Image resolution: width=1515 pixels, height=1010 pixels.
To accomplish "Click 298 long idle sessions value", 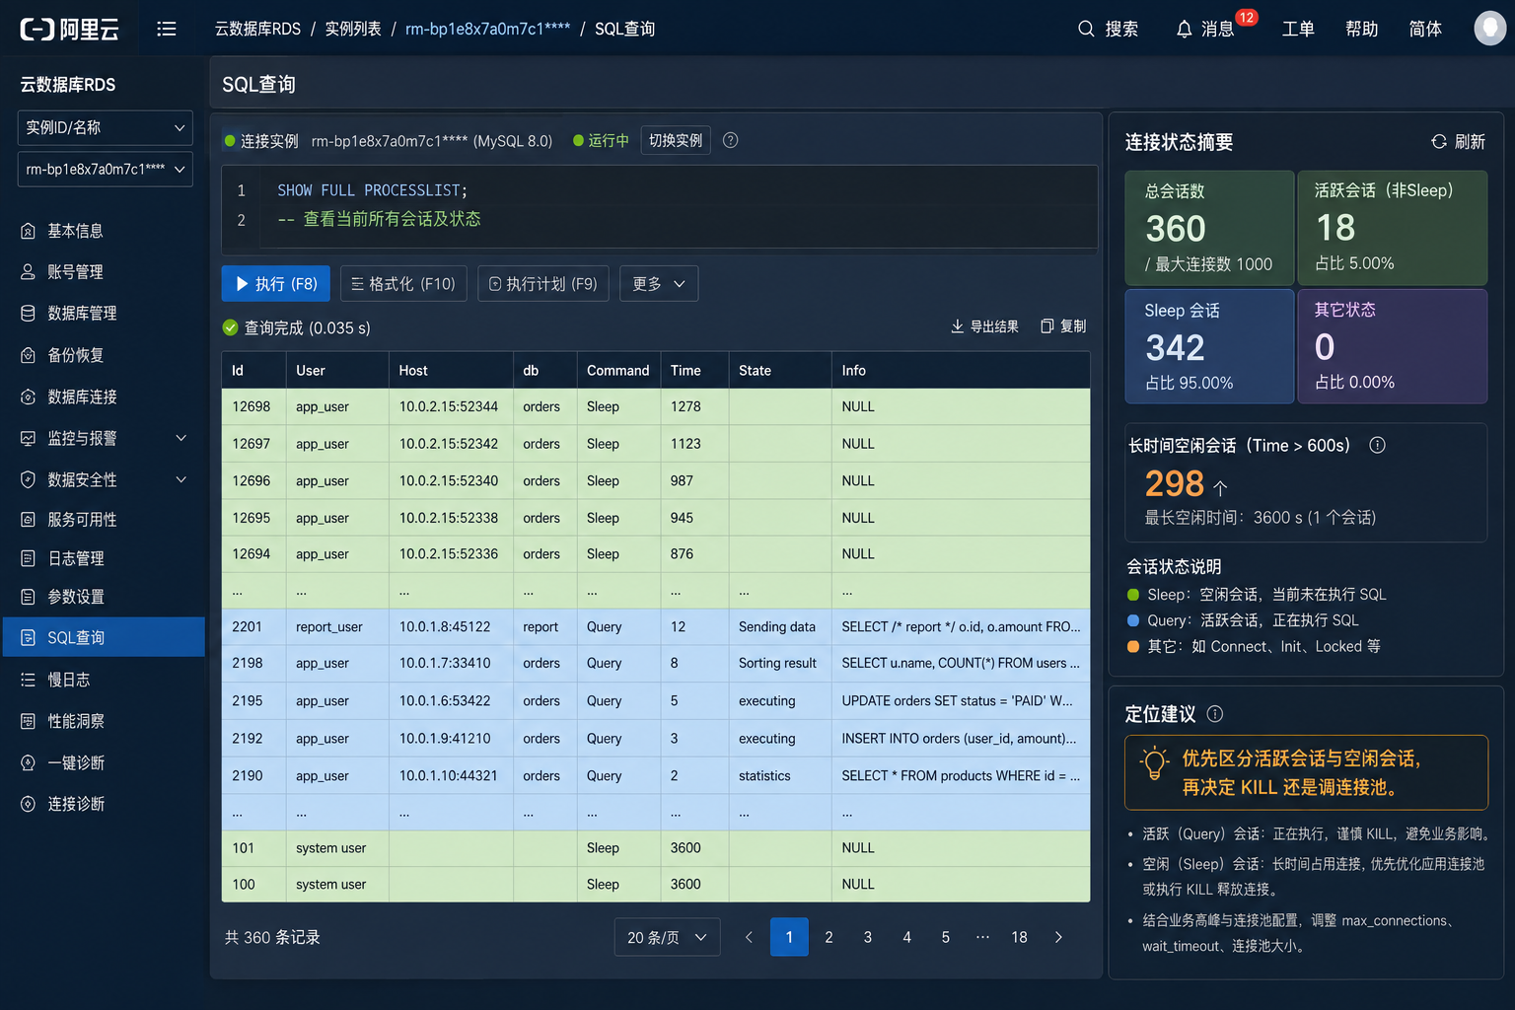I will click(1175, 483).
